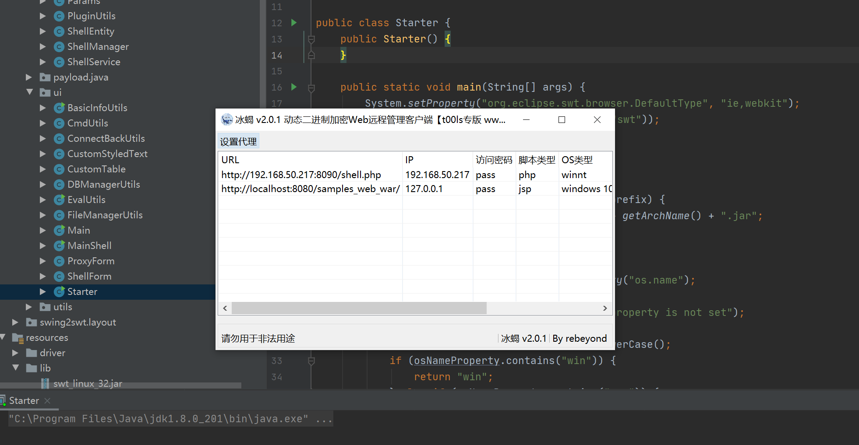Collapse the lib folder node
The height and width of the screenshot is (445, 859).
(16, 368)
